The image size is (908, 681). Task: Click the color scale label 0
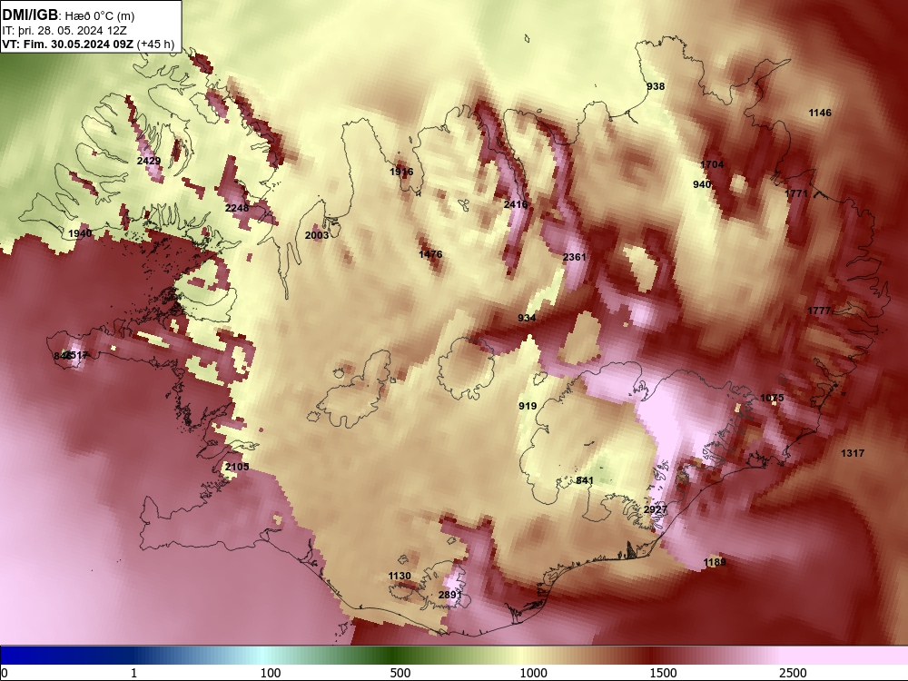pyautogui.click(x=4, y=673)
